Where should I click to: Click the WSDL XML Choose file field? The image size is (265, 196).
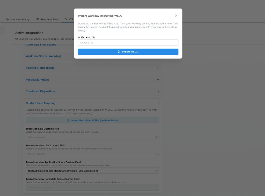coord(128,43)
